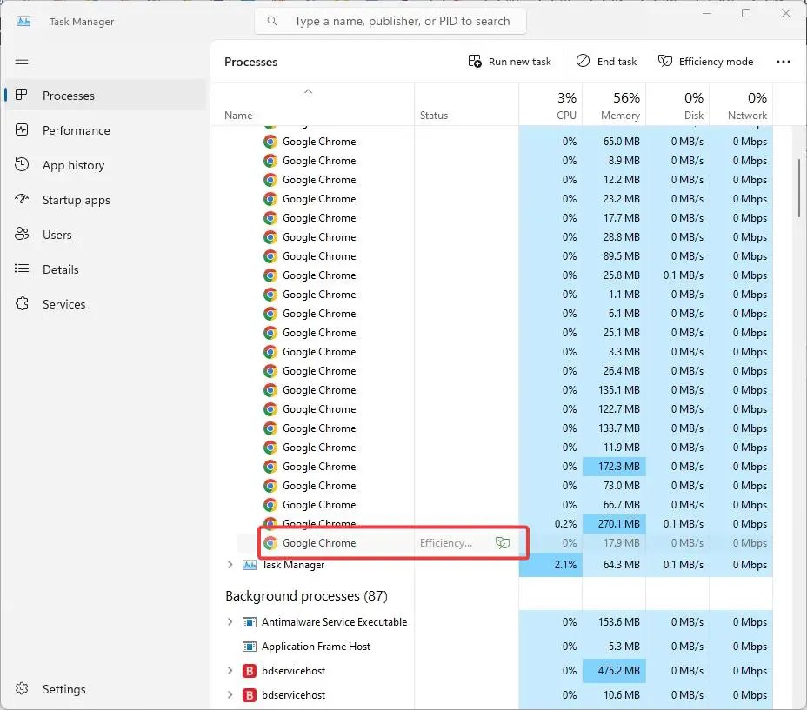Click the vertical scrollbar thumb
807x710 pixels.
[x=799, y=188]
